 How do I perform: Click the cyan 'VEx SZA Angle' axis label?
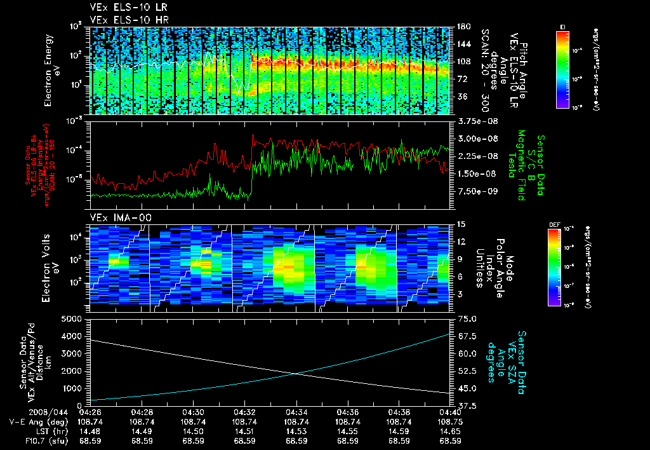point(507,362)
